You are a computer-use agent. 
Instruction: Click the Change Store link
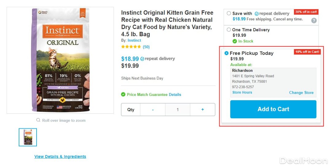point(301,93)
